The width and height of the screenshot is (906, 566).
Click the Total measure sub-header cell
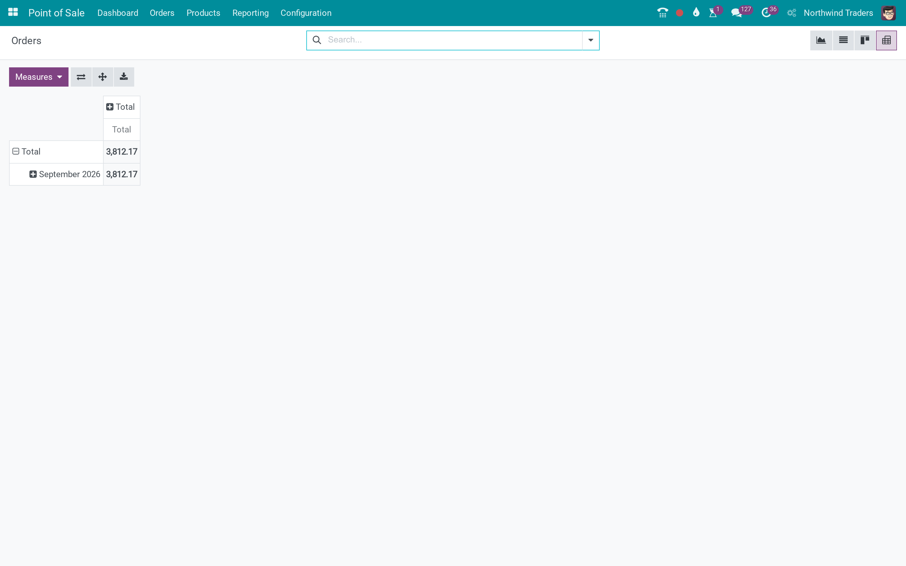tap(122, 130)
